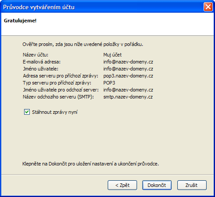Toggle the Stáhnout zprávy nyní checkbox

(x=27, y=112)
